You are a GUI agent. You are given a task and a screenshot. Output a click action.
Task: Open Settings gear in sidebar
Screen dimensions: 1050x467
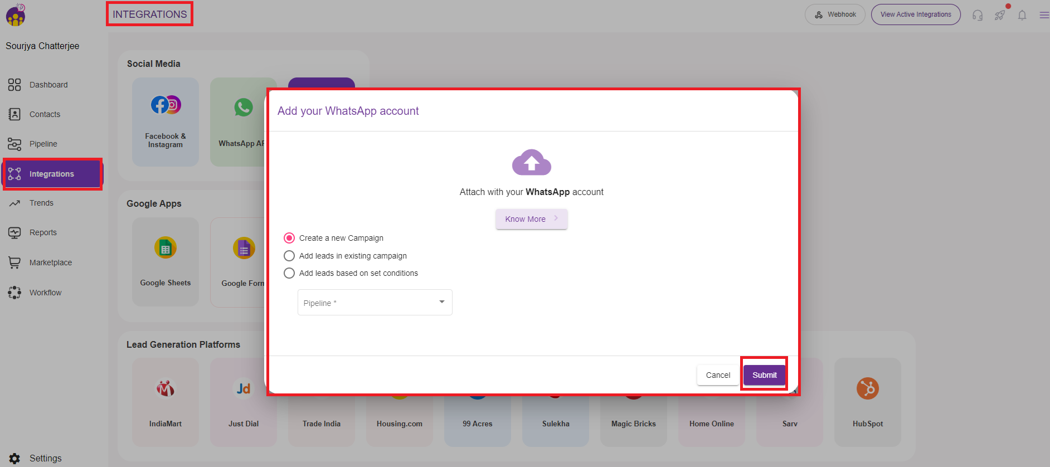(x=15, y=458)
